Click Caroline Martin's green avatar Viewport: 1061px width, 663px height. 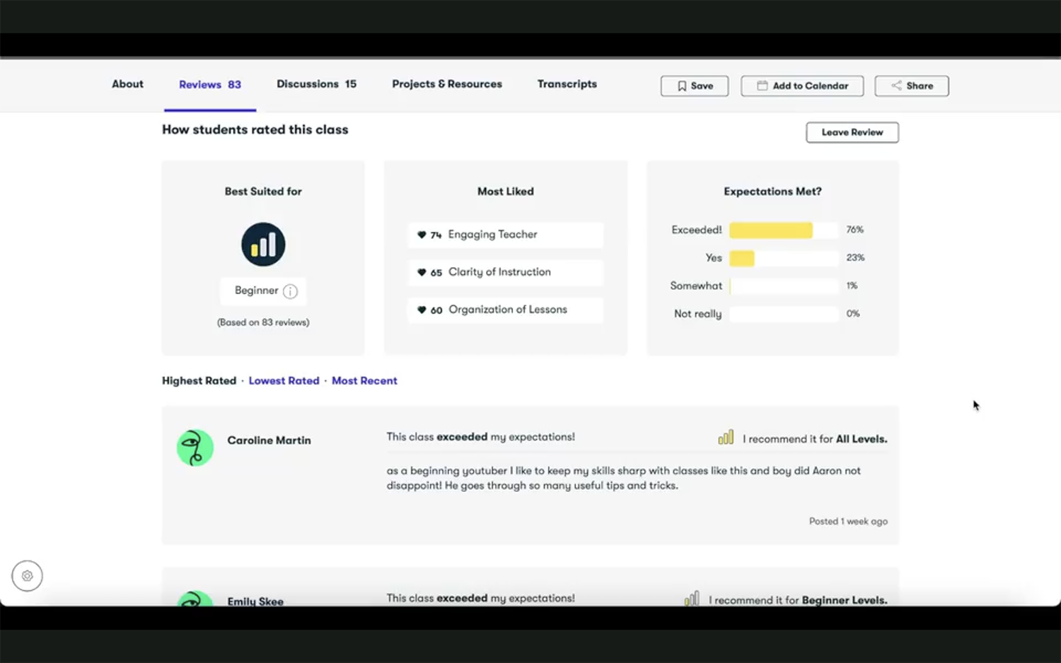click(x=195, y=447)
